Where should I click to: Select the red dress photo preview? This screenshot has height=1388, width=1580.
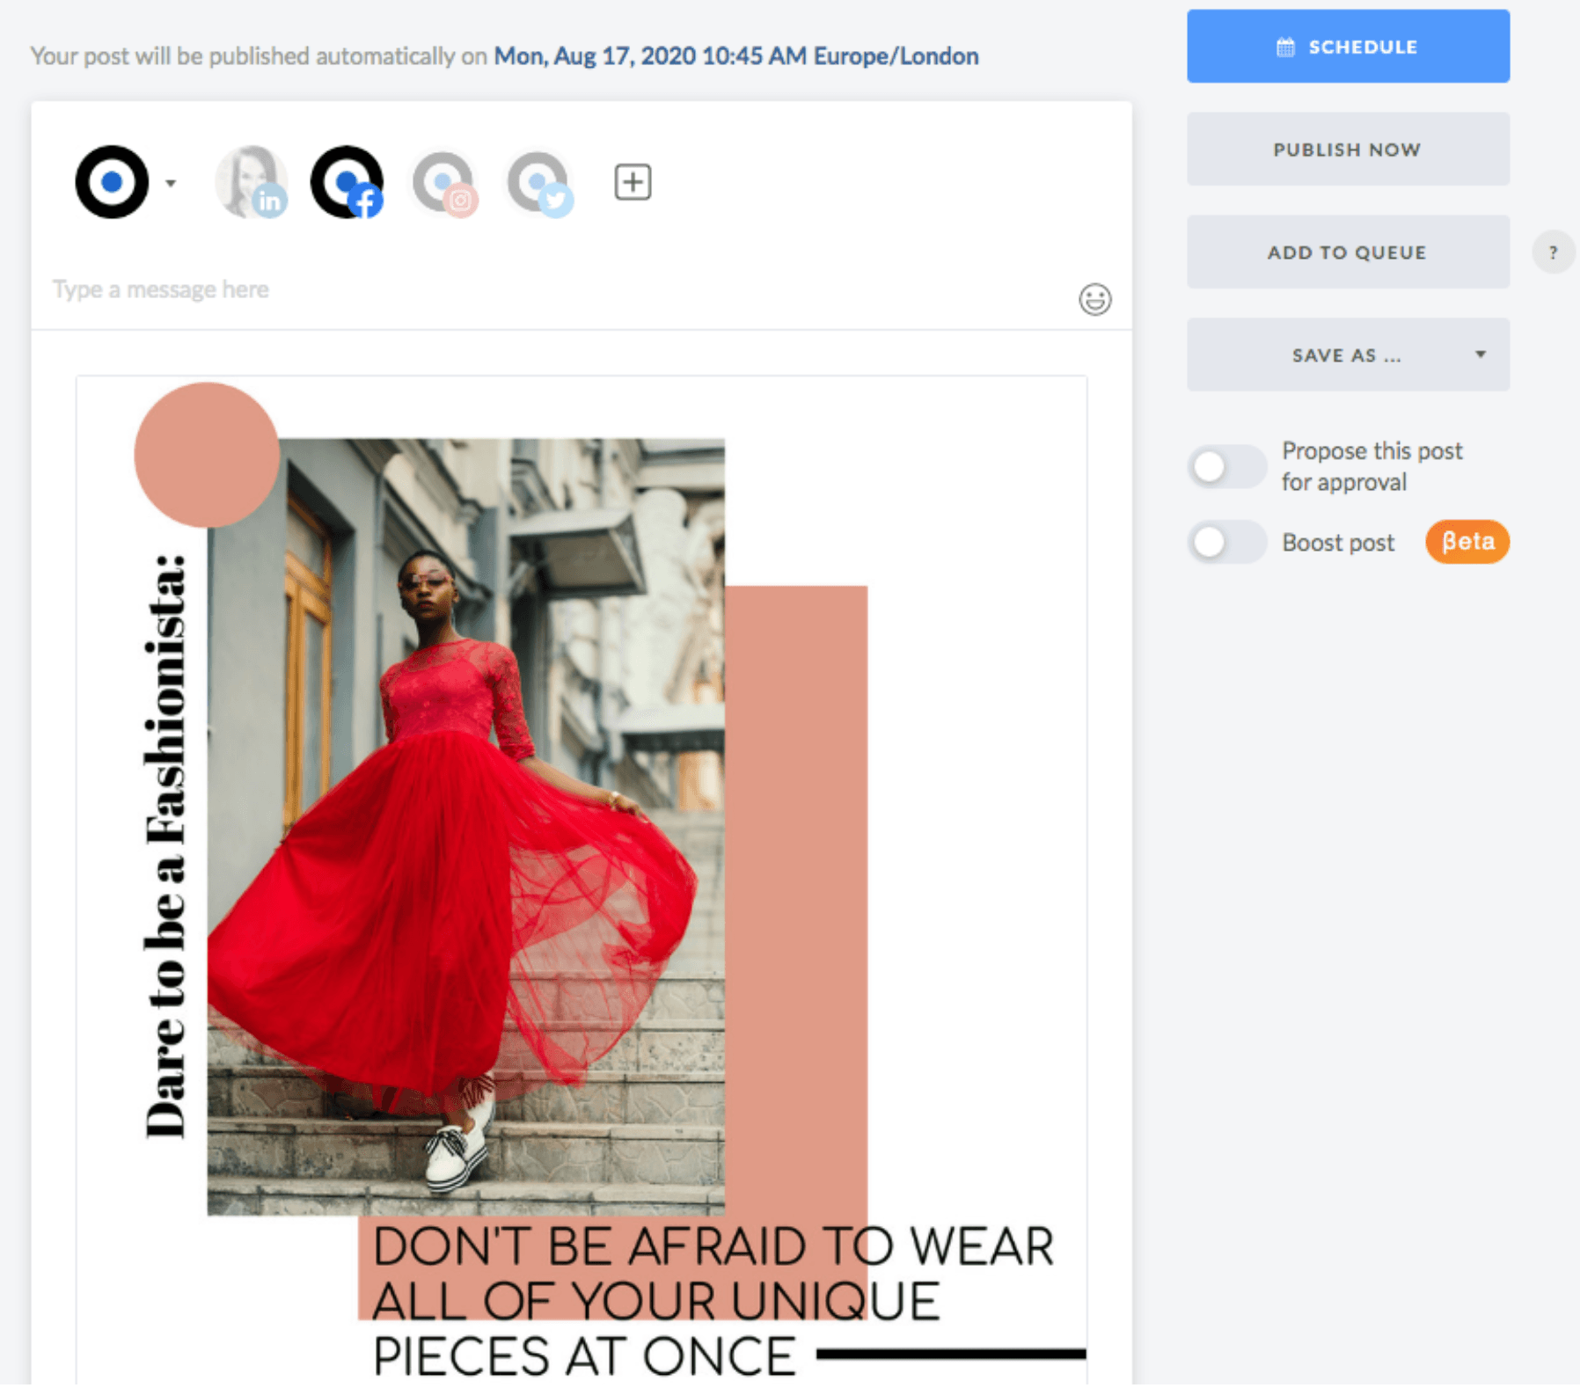pyautogui.click(x=466, y=827)
